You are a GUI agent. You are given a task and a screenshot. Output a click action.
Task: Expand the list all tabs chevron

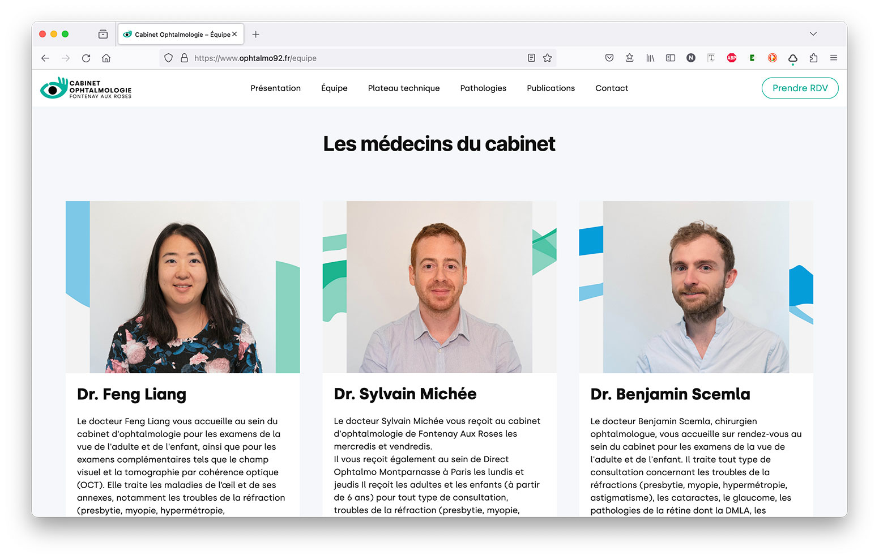coord(813,34)
